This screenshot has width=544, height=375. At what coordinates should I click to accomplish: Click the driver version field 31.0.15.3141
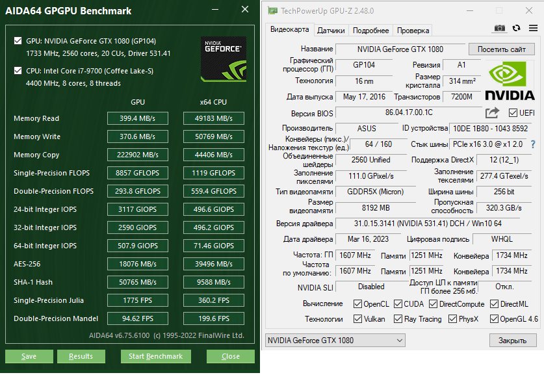[428, 224]
